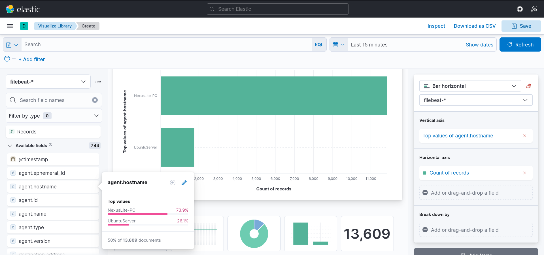Click the eraser icon to reset layer
The image size is (544, 255).
529,86
